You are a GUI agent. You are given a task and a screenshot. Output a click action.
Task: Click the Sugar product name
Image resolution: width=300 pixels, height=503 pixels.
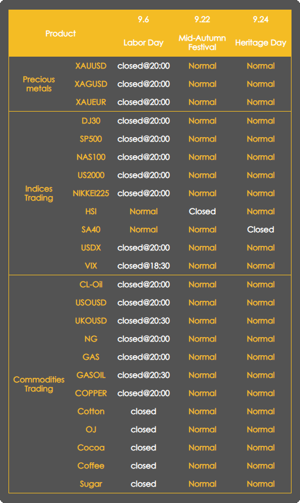(91, 484)
